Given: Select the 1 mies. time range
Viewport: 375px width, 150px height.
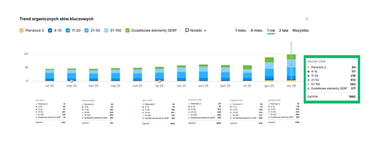Looking at the screenshot, I should tap(241, 31).
